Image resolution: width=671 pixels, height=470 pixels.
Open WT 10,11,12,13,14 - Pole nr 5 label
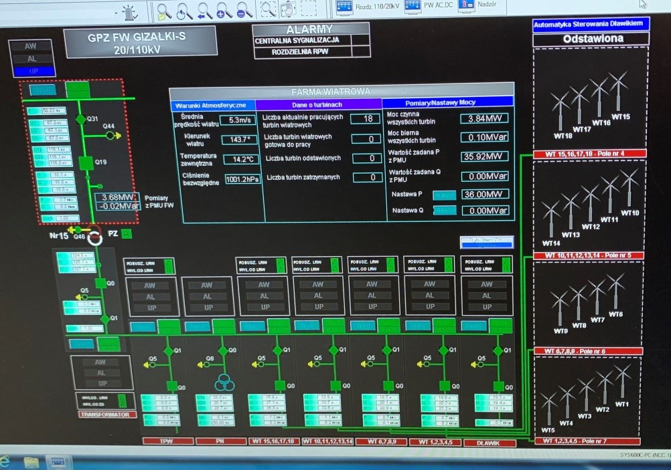pyautogui.click(x=588, y=255)
